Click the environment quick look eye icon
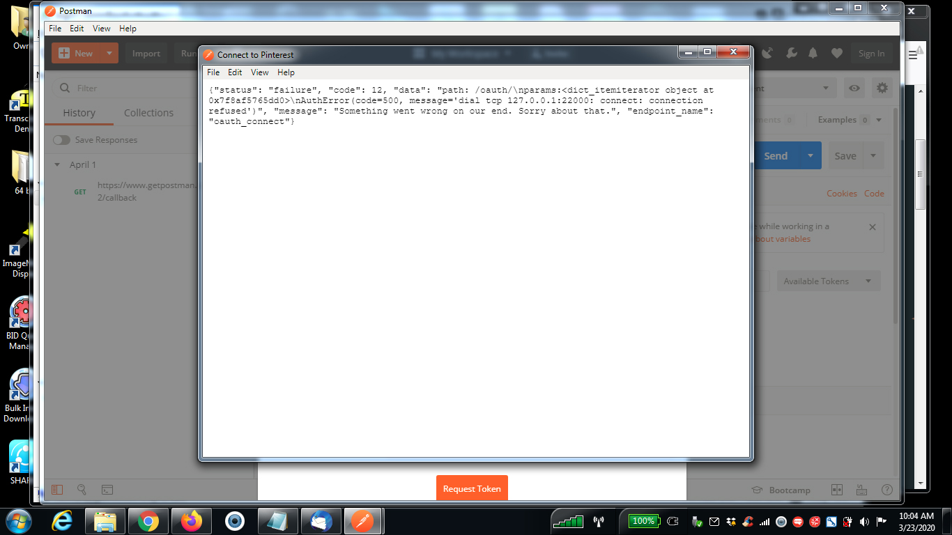952x535 pixels. point(854,88)
